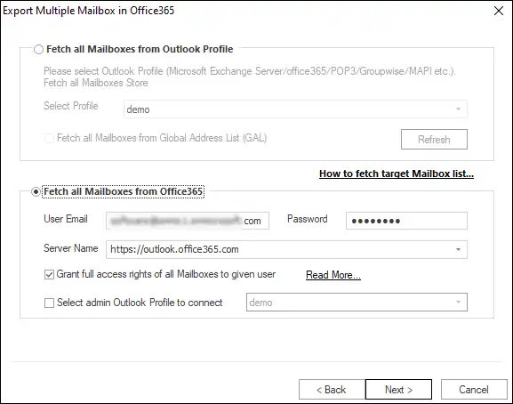This screenshot has width=513, height=404.
Task: Click the Refresh button
Action: (434, 140)
